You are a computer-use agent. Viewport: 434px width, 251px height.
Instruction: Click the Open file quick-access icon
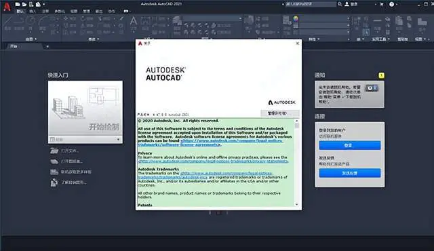[24, 4]
